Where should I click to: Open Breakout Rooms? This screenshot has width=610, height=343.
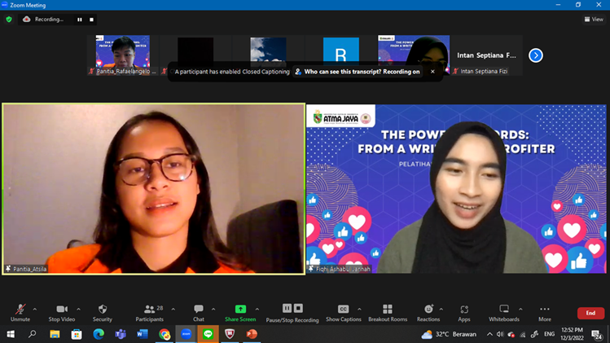coord(387,312)
